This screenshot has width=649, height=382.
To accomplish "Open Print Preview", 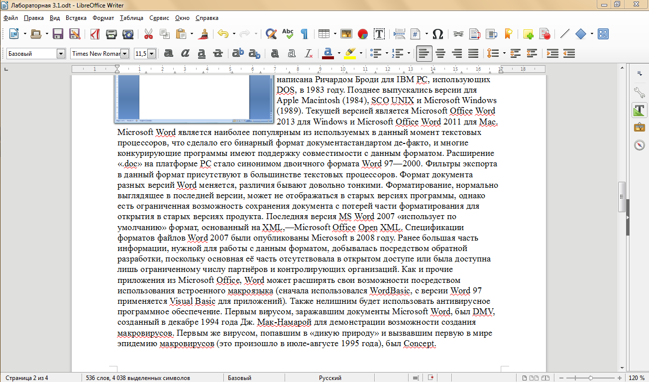I will pos(128,34).
